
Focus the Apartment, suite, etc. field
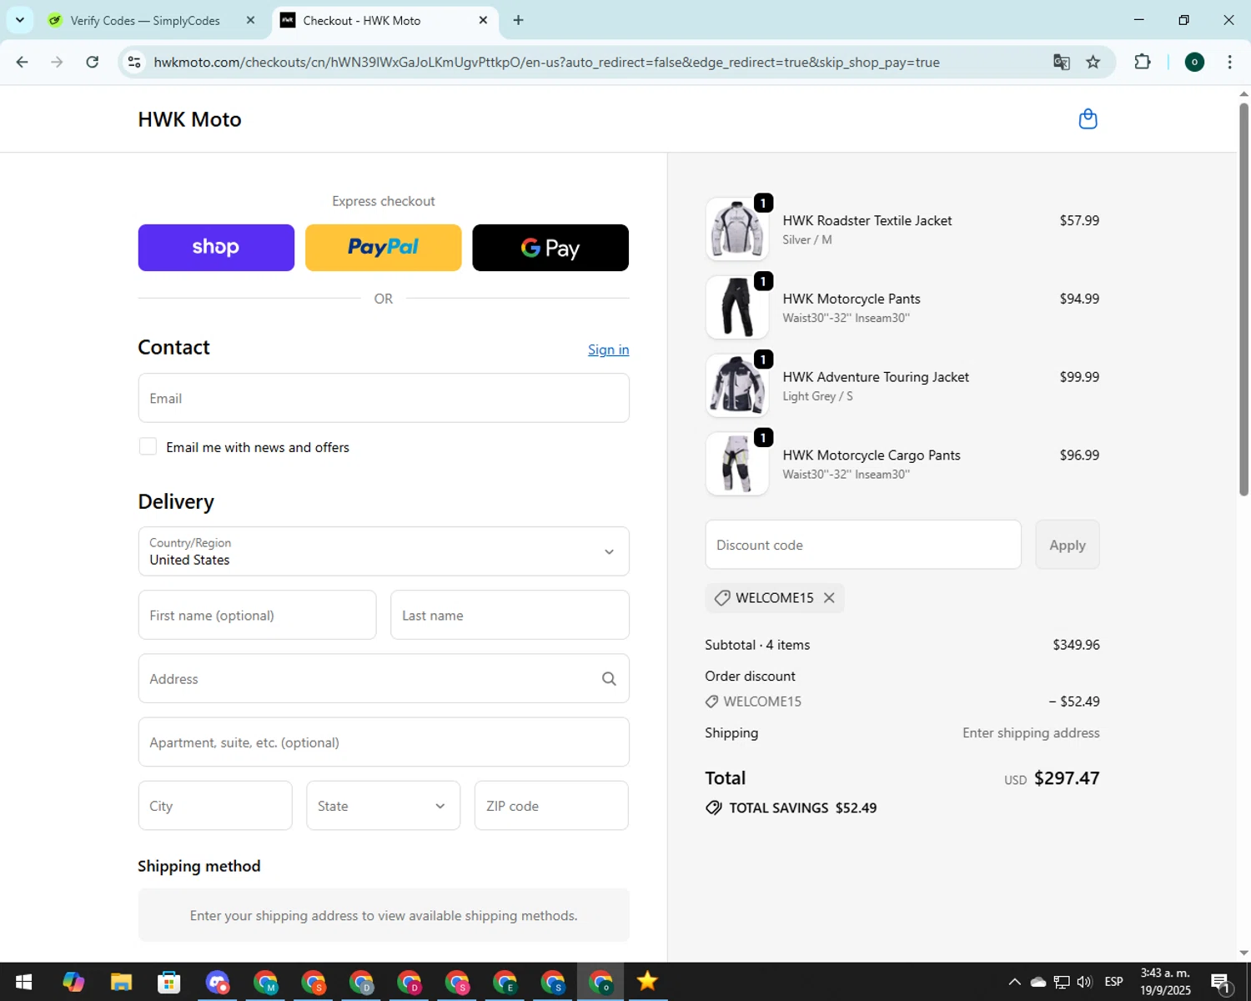(x=384, y=742)
